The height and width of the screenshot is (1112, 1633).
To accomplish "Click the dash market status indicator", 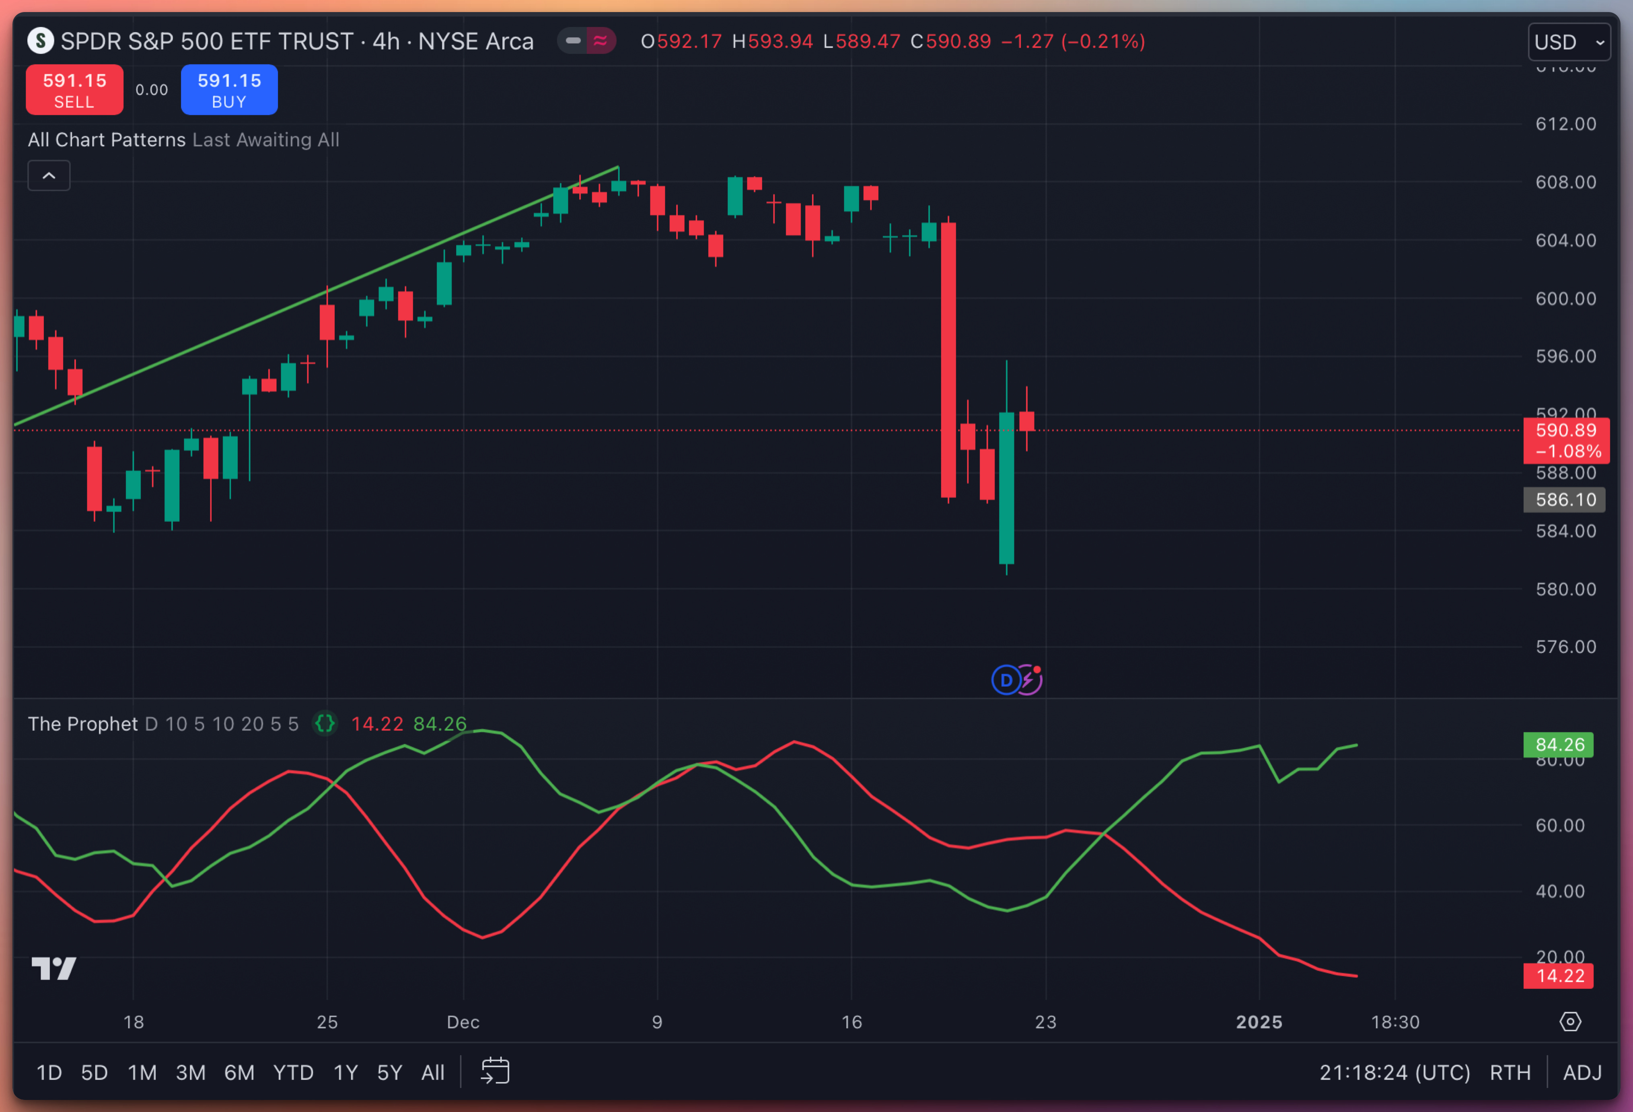I will pos(574,41).
